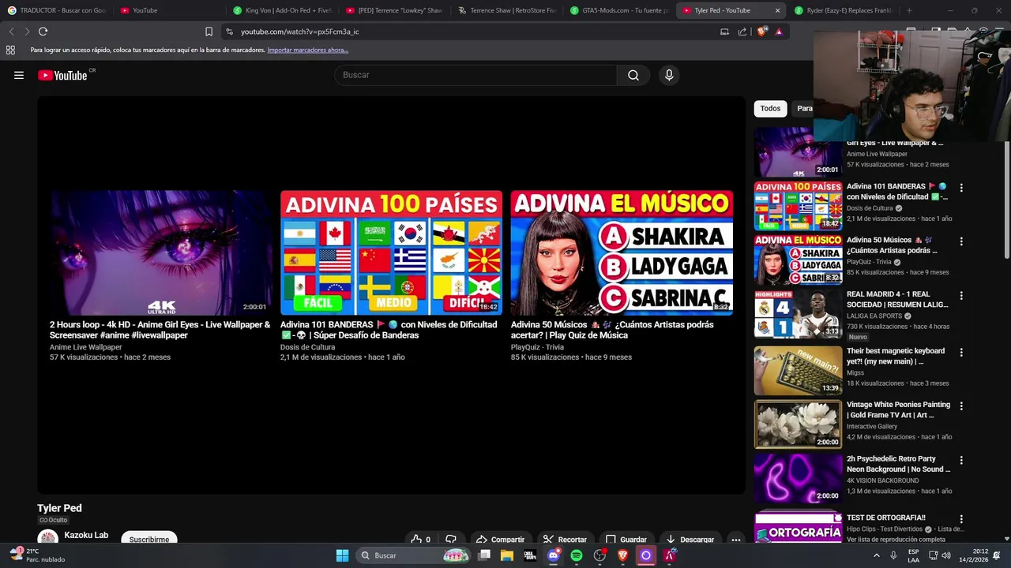Open the Dosis de Cultura channel under endscreen video
The image size is (1011, 568).
pyautogui.click(x=307, y=347)
